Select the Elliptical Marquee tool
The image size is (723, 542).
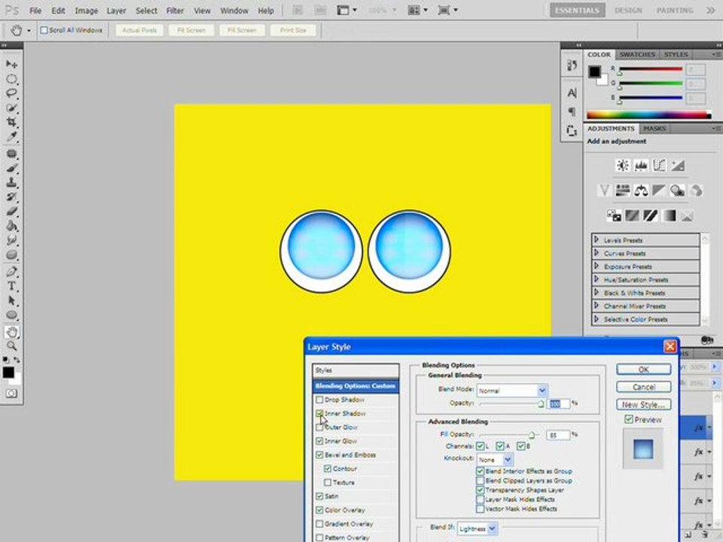[x=11, y=79]
